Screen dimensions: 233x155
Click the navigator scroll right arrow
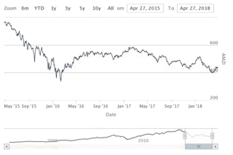pos(215,146)
